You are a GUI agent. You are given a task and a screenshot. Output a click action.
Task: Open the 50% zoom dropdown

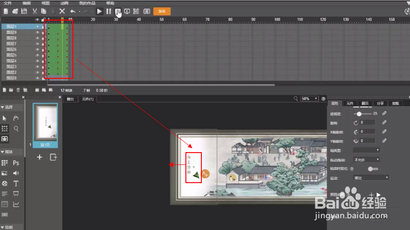(x=309, y=98)
